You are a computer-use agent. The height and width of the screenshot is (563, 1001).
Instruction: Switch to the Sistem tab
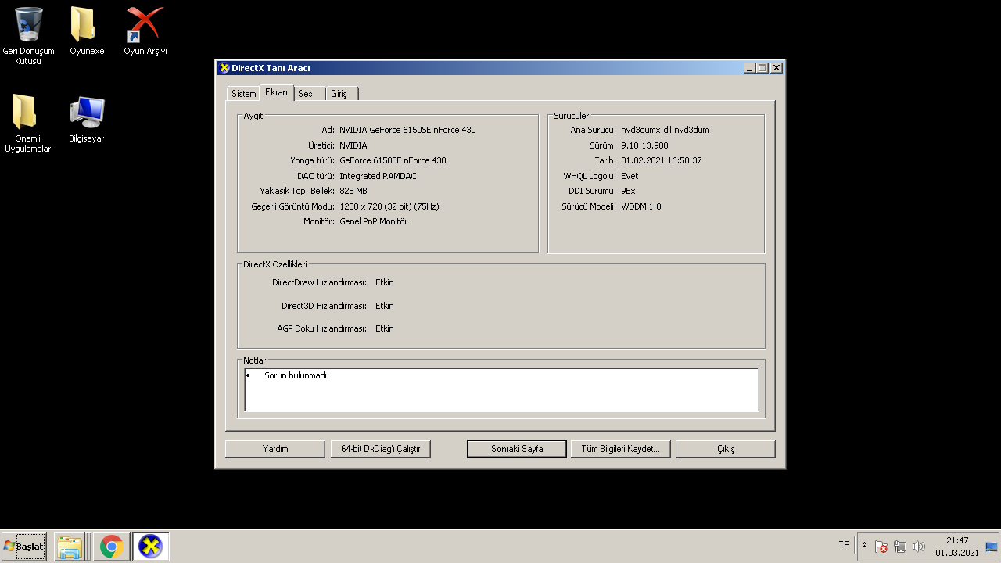pyautogui.click(x=243, y=94)
